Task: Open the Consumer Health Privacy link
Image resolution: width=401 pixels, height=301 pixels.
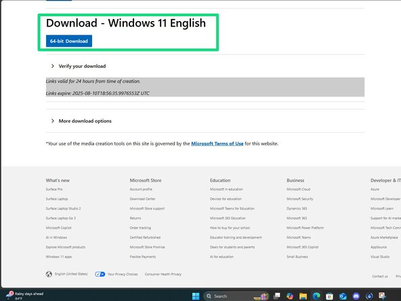Action: click(x=163, y=274)
